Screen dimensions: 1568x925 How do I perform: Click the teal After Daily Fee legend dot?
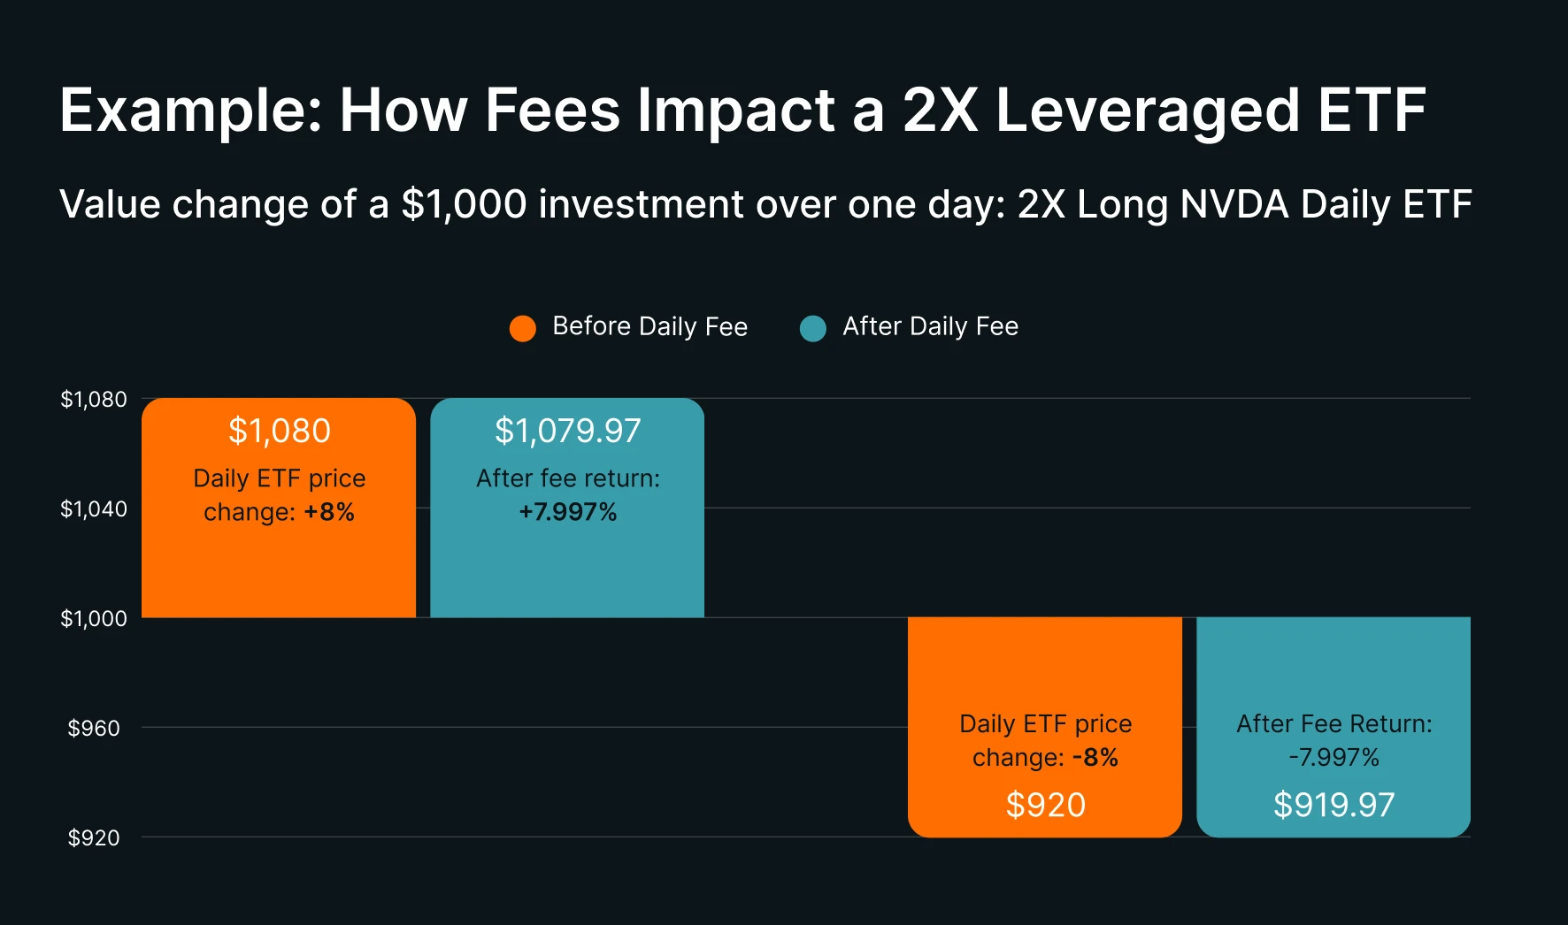812,328
